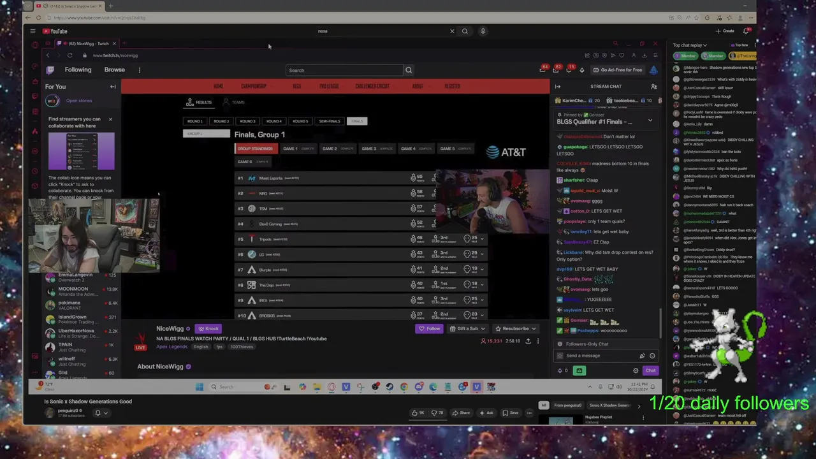Screen dimensions: 816x459
Task: Switch to Semi-Finals bracket tab
Action: (x=330, y=121)
